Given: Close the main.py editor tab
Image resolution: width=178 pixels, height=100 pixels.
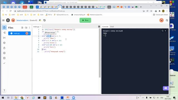Looking at the screenshot, I should (x=40, y=27).
